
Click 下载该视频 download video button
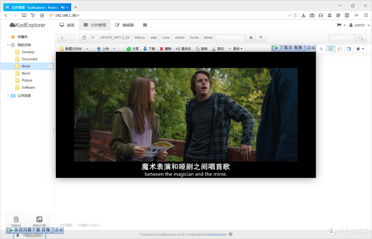pyautogui.click(x=289, y=48)
